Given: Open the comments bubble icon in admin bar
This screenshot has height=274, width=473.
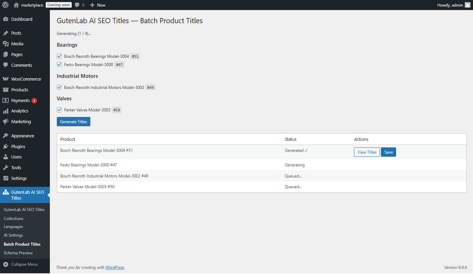Looking at the screenshot, I should point(77,5).
